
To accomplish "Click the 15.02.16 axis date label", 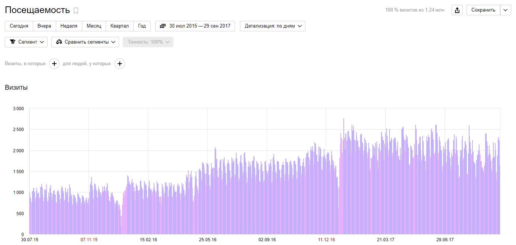I will pyautogui.click(x=148, y=240).
